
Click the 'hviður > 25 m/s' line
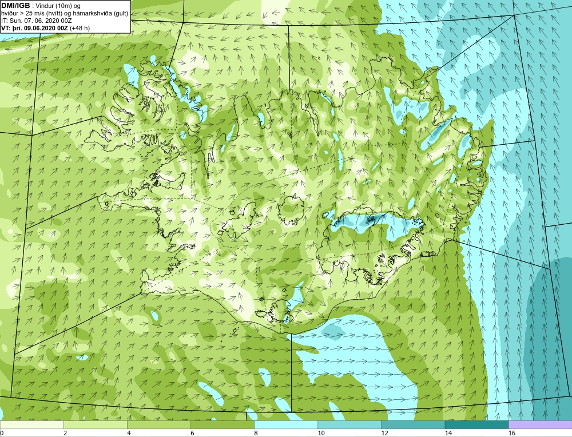pyautogui.click(x=65, y=13)
